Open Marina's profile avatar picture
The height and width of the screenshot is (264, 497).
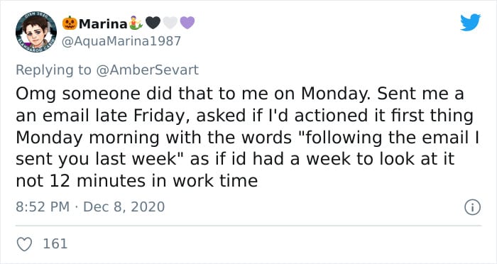[36, 32]
